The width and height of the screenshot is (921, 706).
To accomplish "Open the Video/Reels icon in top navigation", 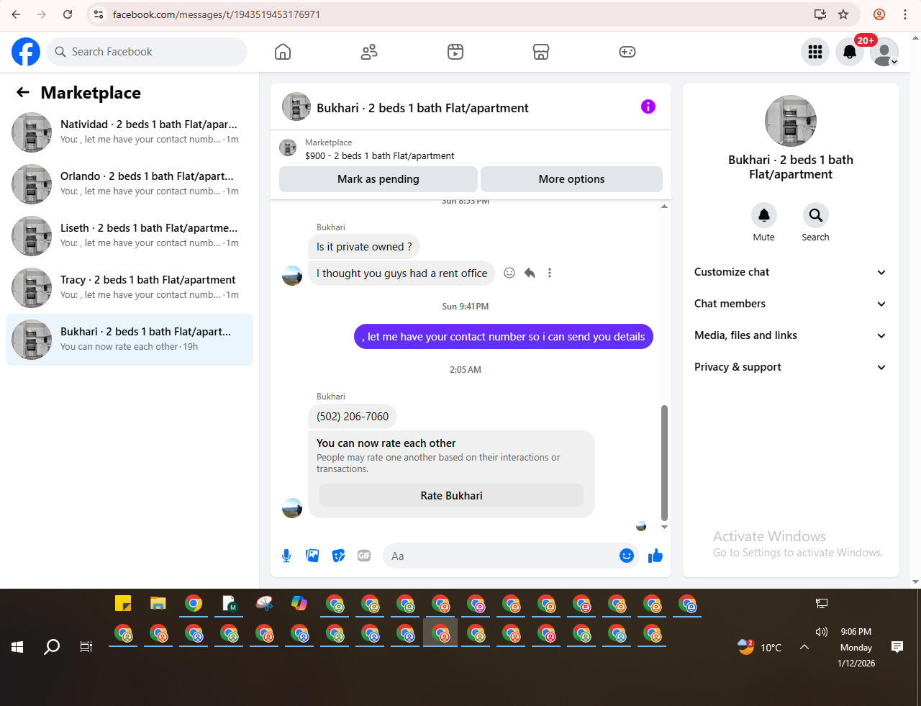I will tap(455, 52).
